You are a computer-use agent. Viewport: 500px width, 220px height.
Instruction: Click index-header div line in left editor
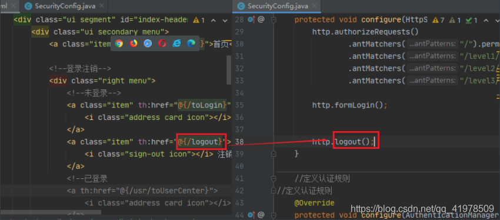(x=101, y=19)
